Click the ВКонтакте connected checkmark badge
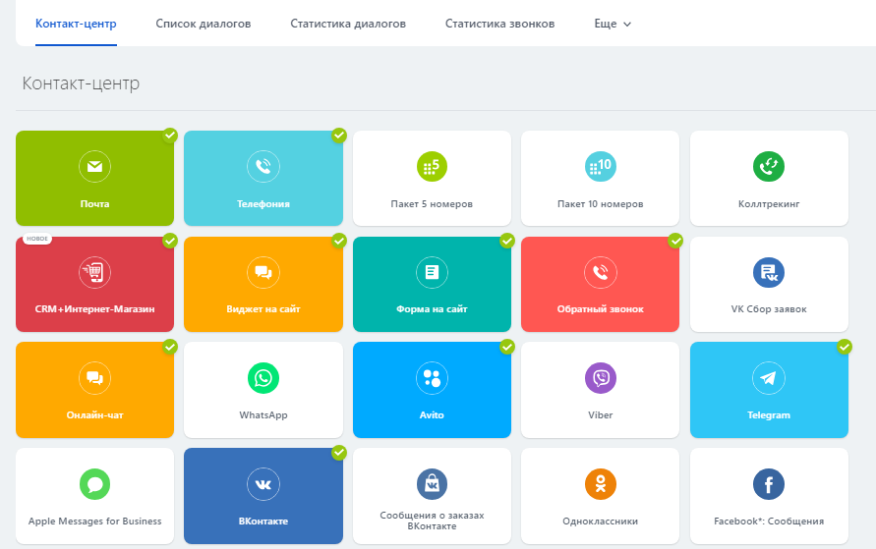Image resolution: width=876 pixels, height=549 pixels. [339, 453]
